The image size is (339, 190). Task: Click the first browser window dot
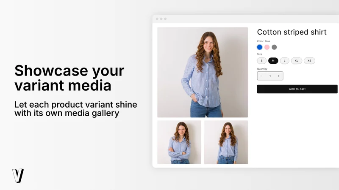point(157,19)
